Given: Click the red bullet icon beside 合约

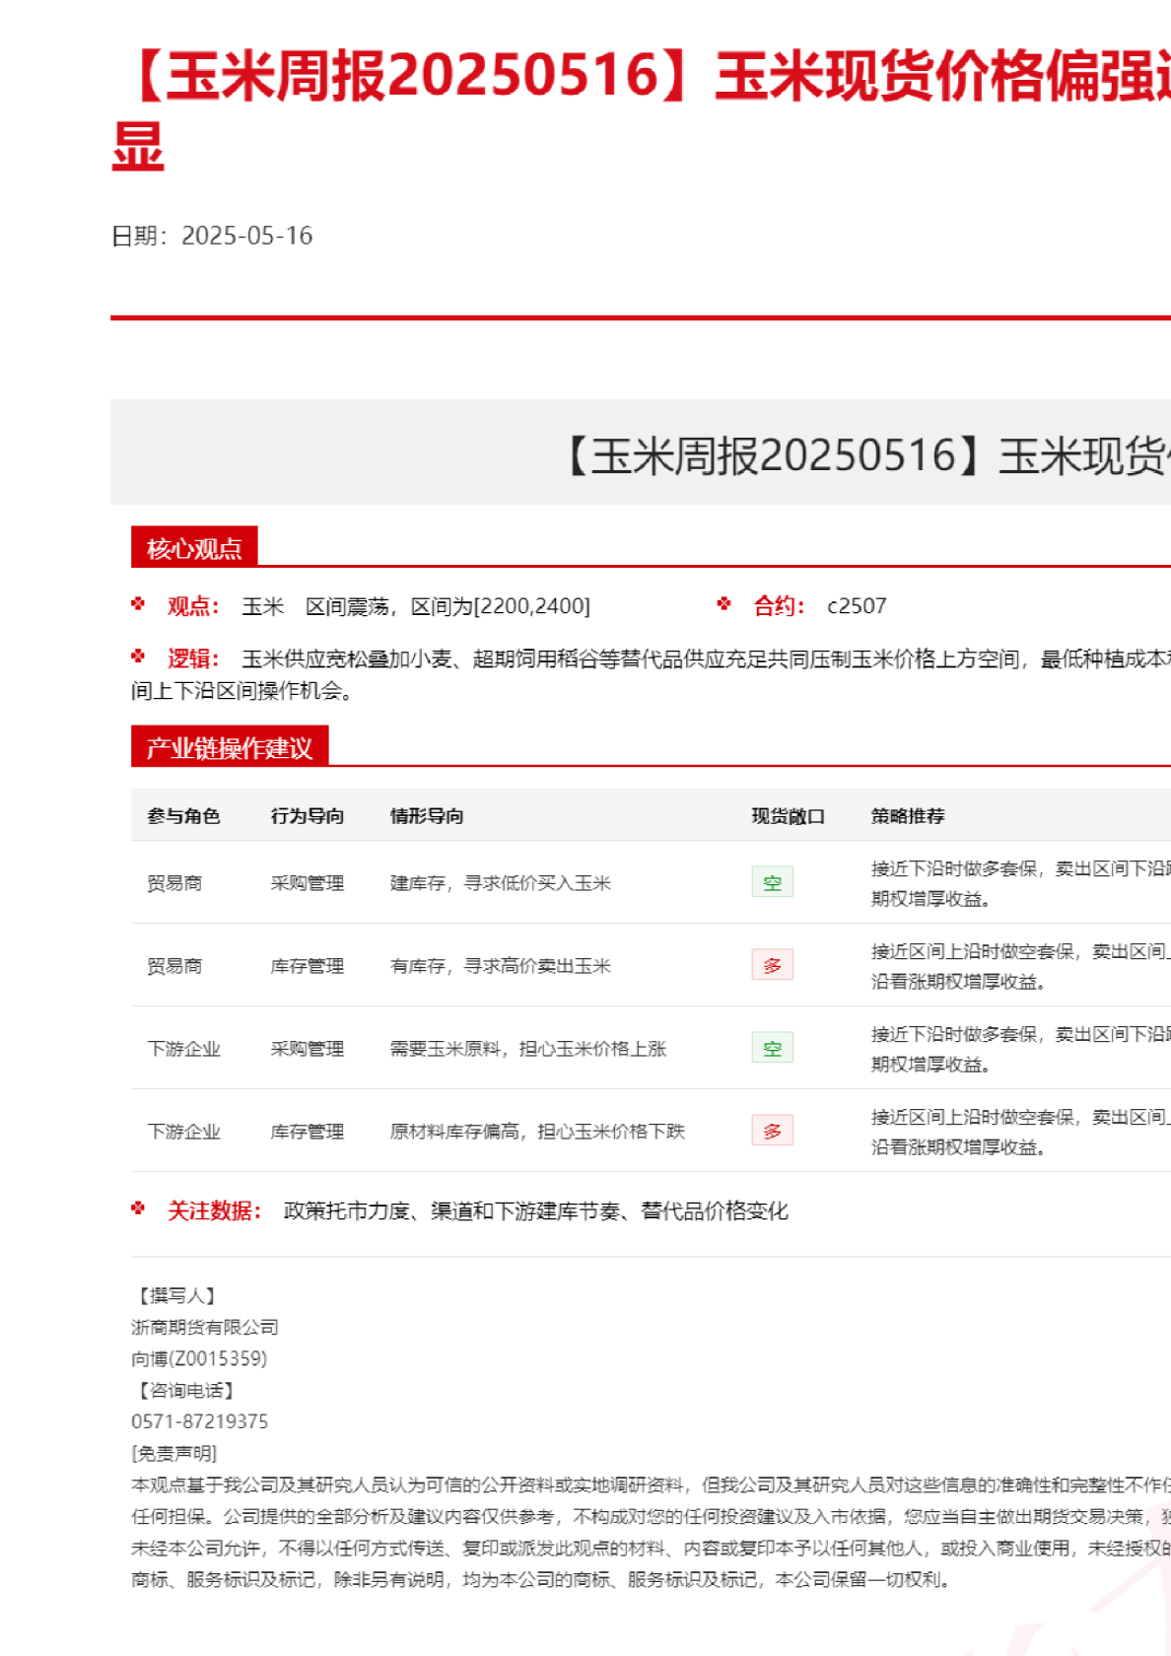Looking at the screenshot, I should coord(724,604).
